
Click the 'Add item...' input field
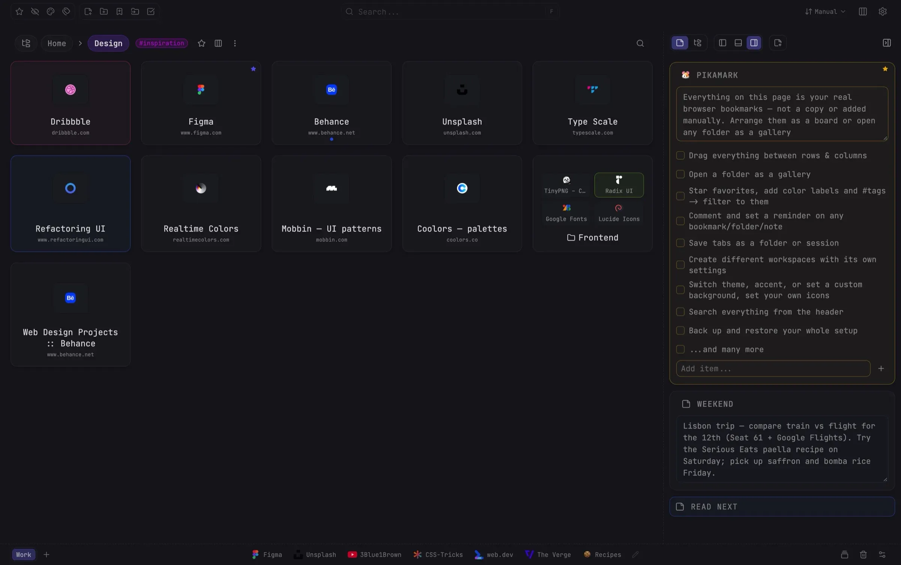[773, 369]
